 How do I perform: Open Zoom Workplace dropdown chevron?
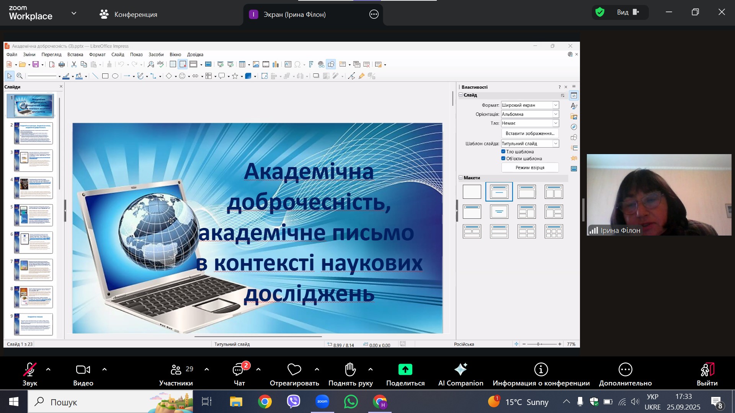point(74,13)
